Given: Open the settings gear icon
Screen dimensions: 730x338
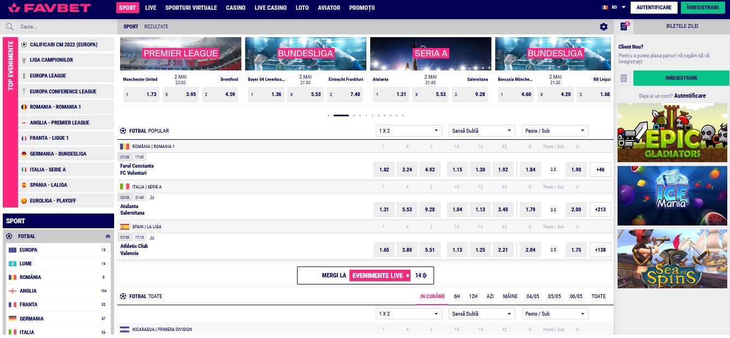Looking at the screenshot, I should (603, 27).
